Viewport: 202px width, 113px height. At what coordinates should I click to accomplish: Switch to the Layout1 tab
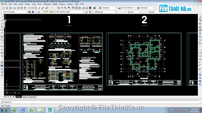(25, 97)
